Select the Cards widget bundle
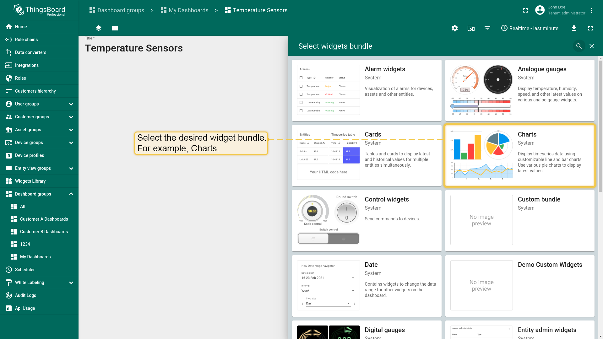Image resolution: width=603 pixels, height=339 pixels. tap(367, 156)
